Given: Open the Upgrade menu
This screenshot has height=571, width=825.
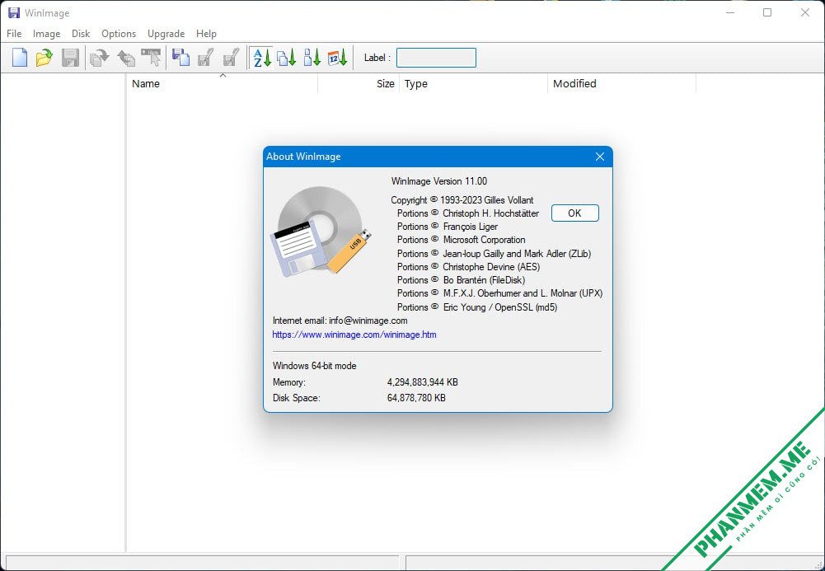Looking at the screenshot, I should [x=166, y=34].
